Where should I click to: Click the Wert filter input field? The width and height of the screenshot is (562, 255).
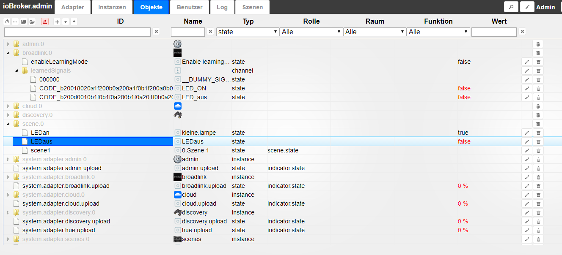pyautogui.click(x=494, y=32)
